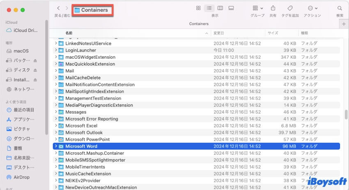This screenshot has height=190, width=349.
Task: Select MediaPlayerDiagnosticExtension folder
Action: (x=196, y=105)
